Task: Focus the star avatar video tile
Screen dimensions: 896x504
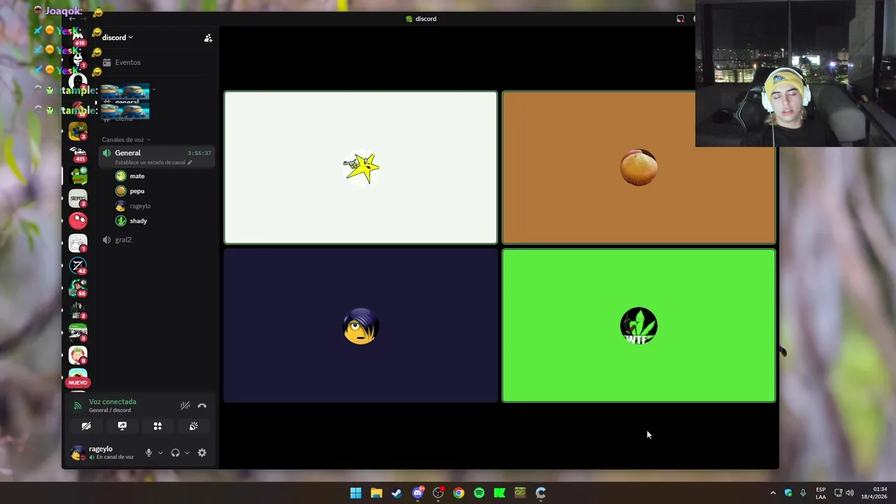Action: click(x=360, y=167)
